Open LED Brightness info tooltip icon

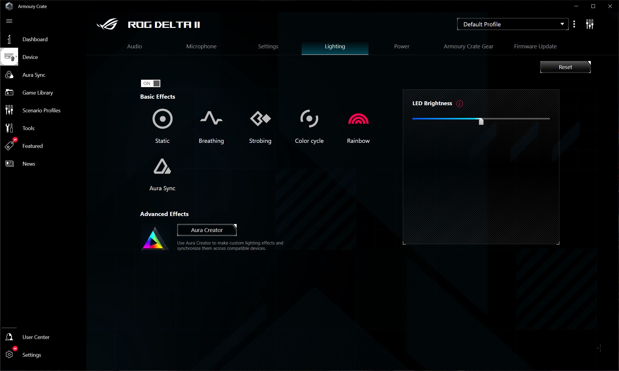(460, 104)
